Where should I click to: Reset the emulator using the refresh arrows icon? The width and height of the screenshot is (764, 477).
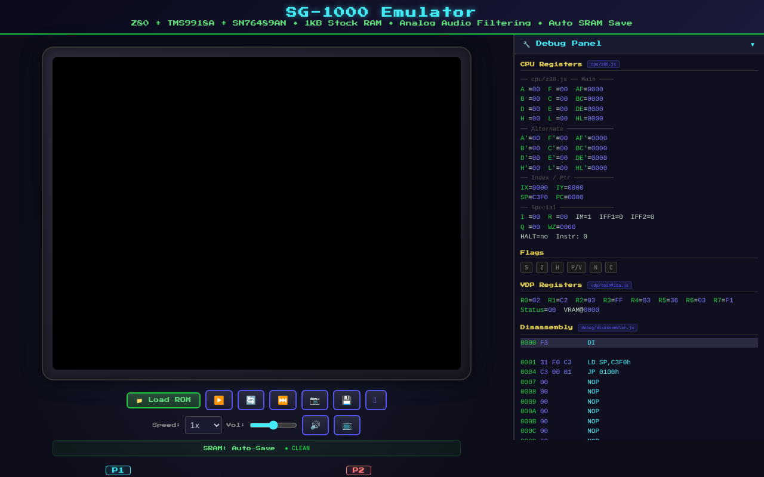pos(251,400)
